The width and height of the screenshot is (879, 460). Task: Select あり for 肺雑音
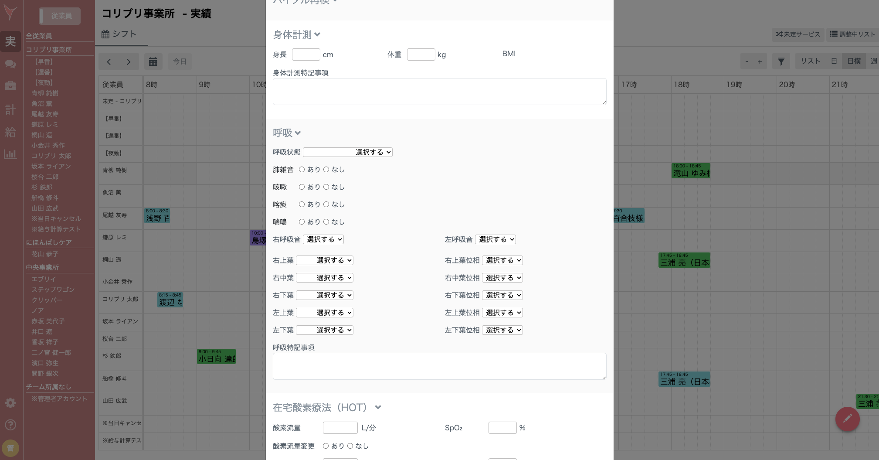tap(302, 170)
